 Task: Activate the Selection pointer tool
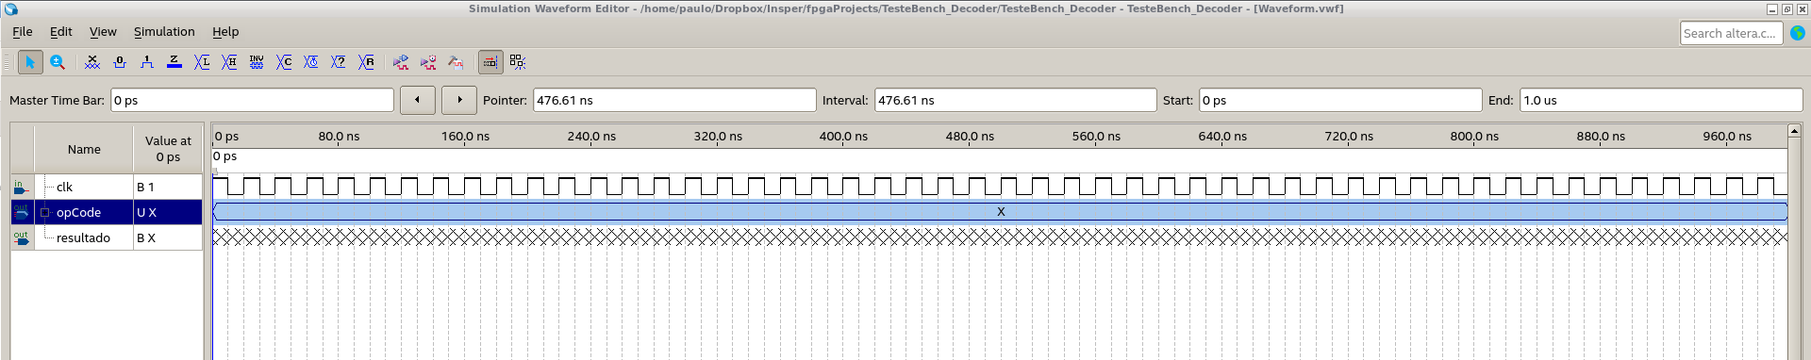coord(30,62)
